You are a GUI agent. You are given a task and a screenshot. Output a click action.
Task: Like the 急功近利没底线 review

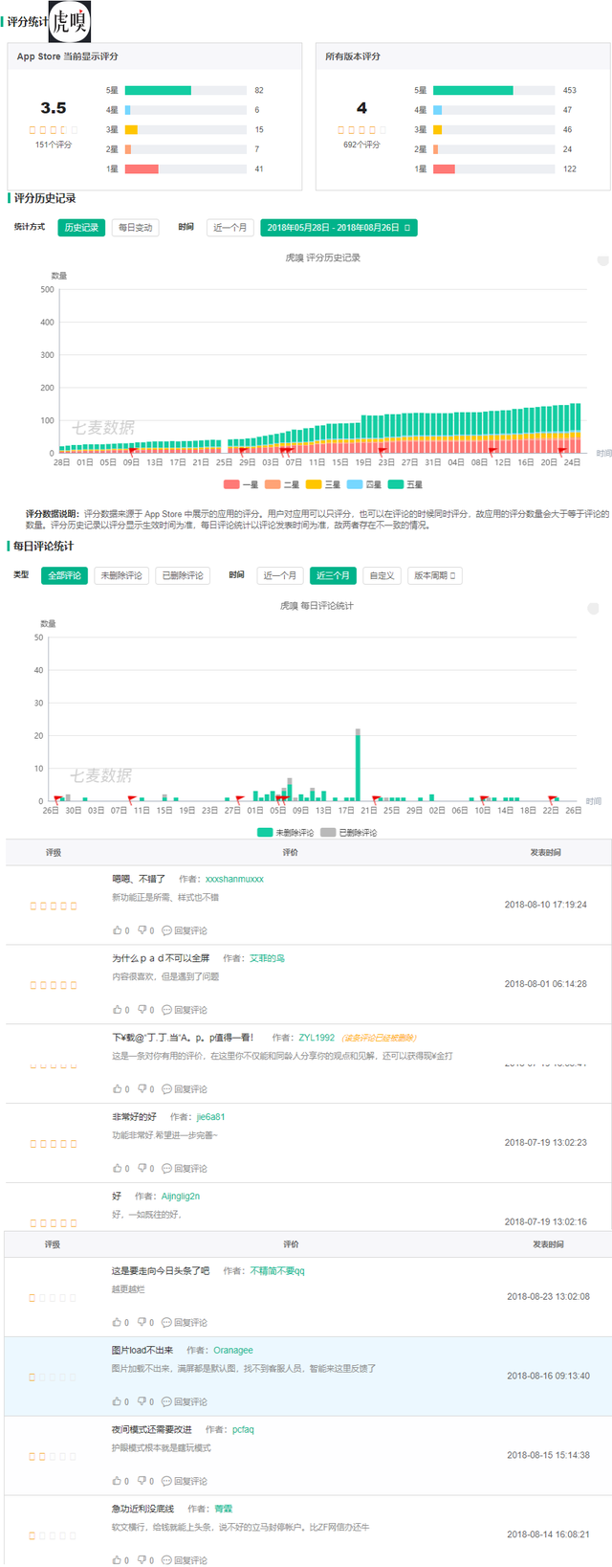tap(121, 1560)
